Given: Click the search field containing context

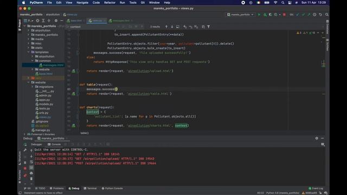Looking at the screenshot, I should pyautogui.click(x=93, y=27).
